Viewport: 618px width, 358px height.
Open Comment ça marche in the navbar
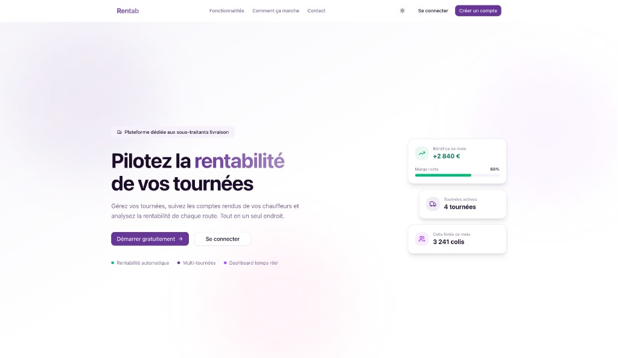click(x=276, y=10)
